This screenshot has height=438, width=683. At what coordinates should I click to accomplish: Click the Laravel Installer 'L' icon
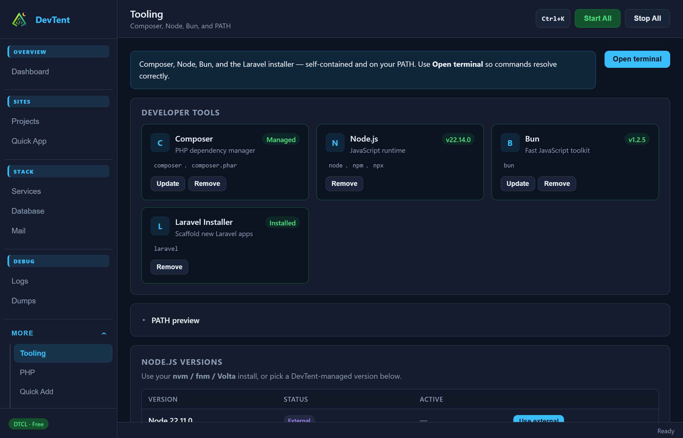160,226
